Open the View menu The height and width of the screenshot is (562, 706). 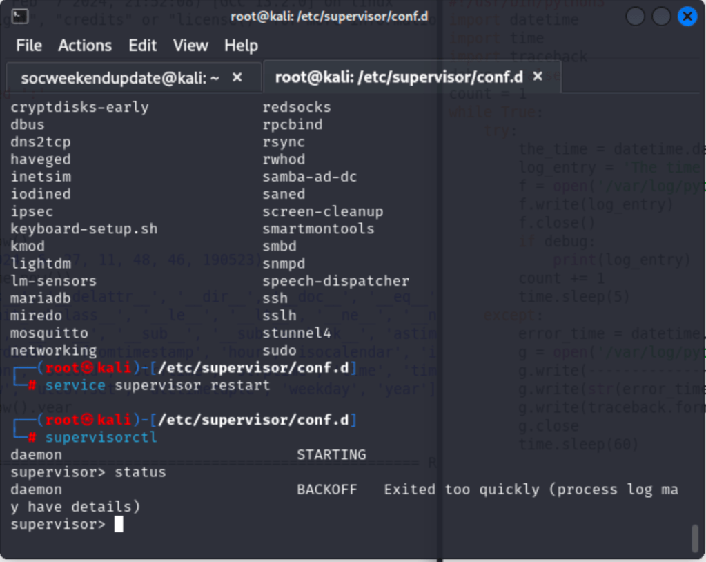pyautogui.click(x=190, y=46)
